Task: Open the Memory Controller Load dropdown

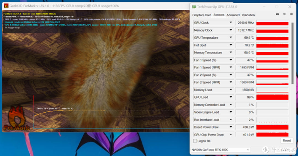Action: coord(231,105)
